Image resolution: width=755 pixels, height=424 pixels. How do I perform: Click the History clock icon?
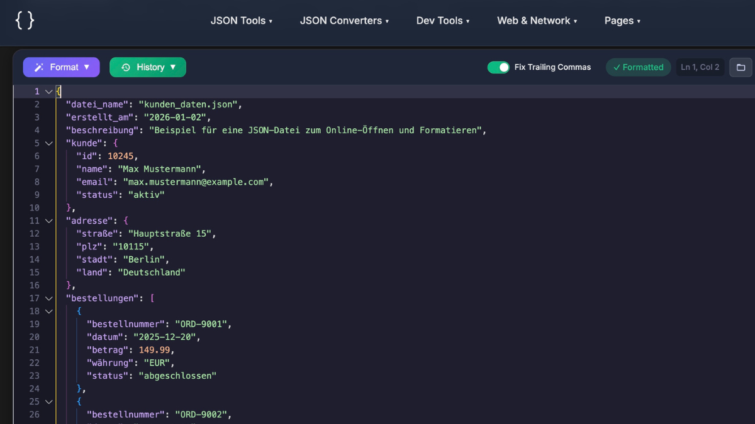pos(125,67)
